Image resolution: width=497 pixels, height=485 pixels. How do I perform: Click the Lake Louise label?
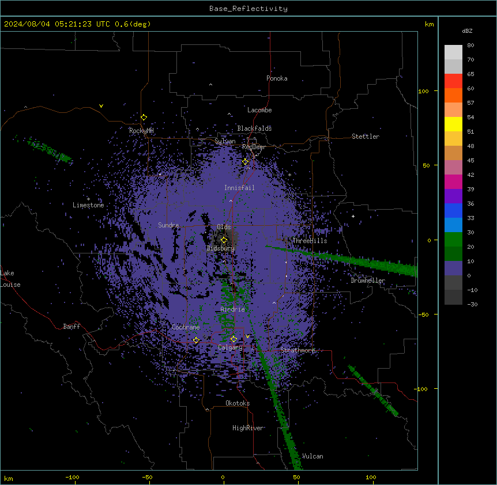pos(10,279)
